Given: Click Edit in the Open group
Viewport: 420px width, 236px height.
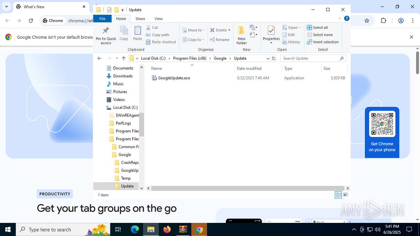Looking at the screenshot, I should tap(288, 35).
